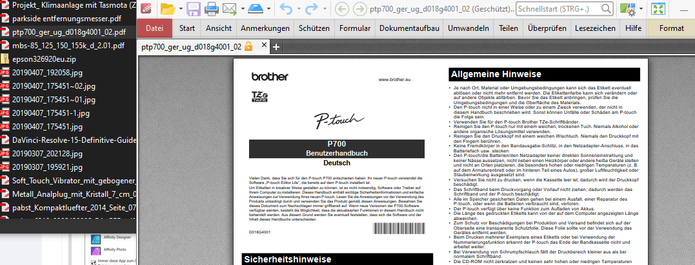This screenshot has height=265, width=695.
Task: Click the Affinity Photo app icon
Action: (x=96, y=251)
